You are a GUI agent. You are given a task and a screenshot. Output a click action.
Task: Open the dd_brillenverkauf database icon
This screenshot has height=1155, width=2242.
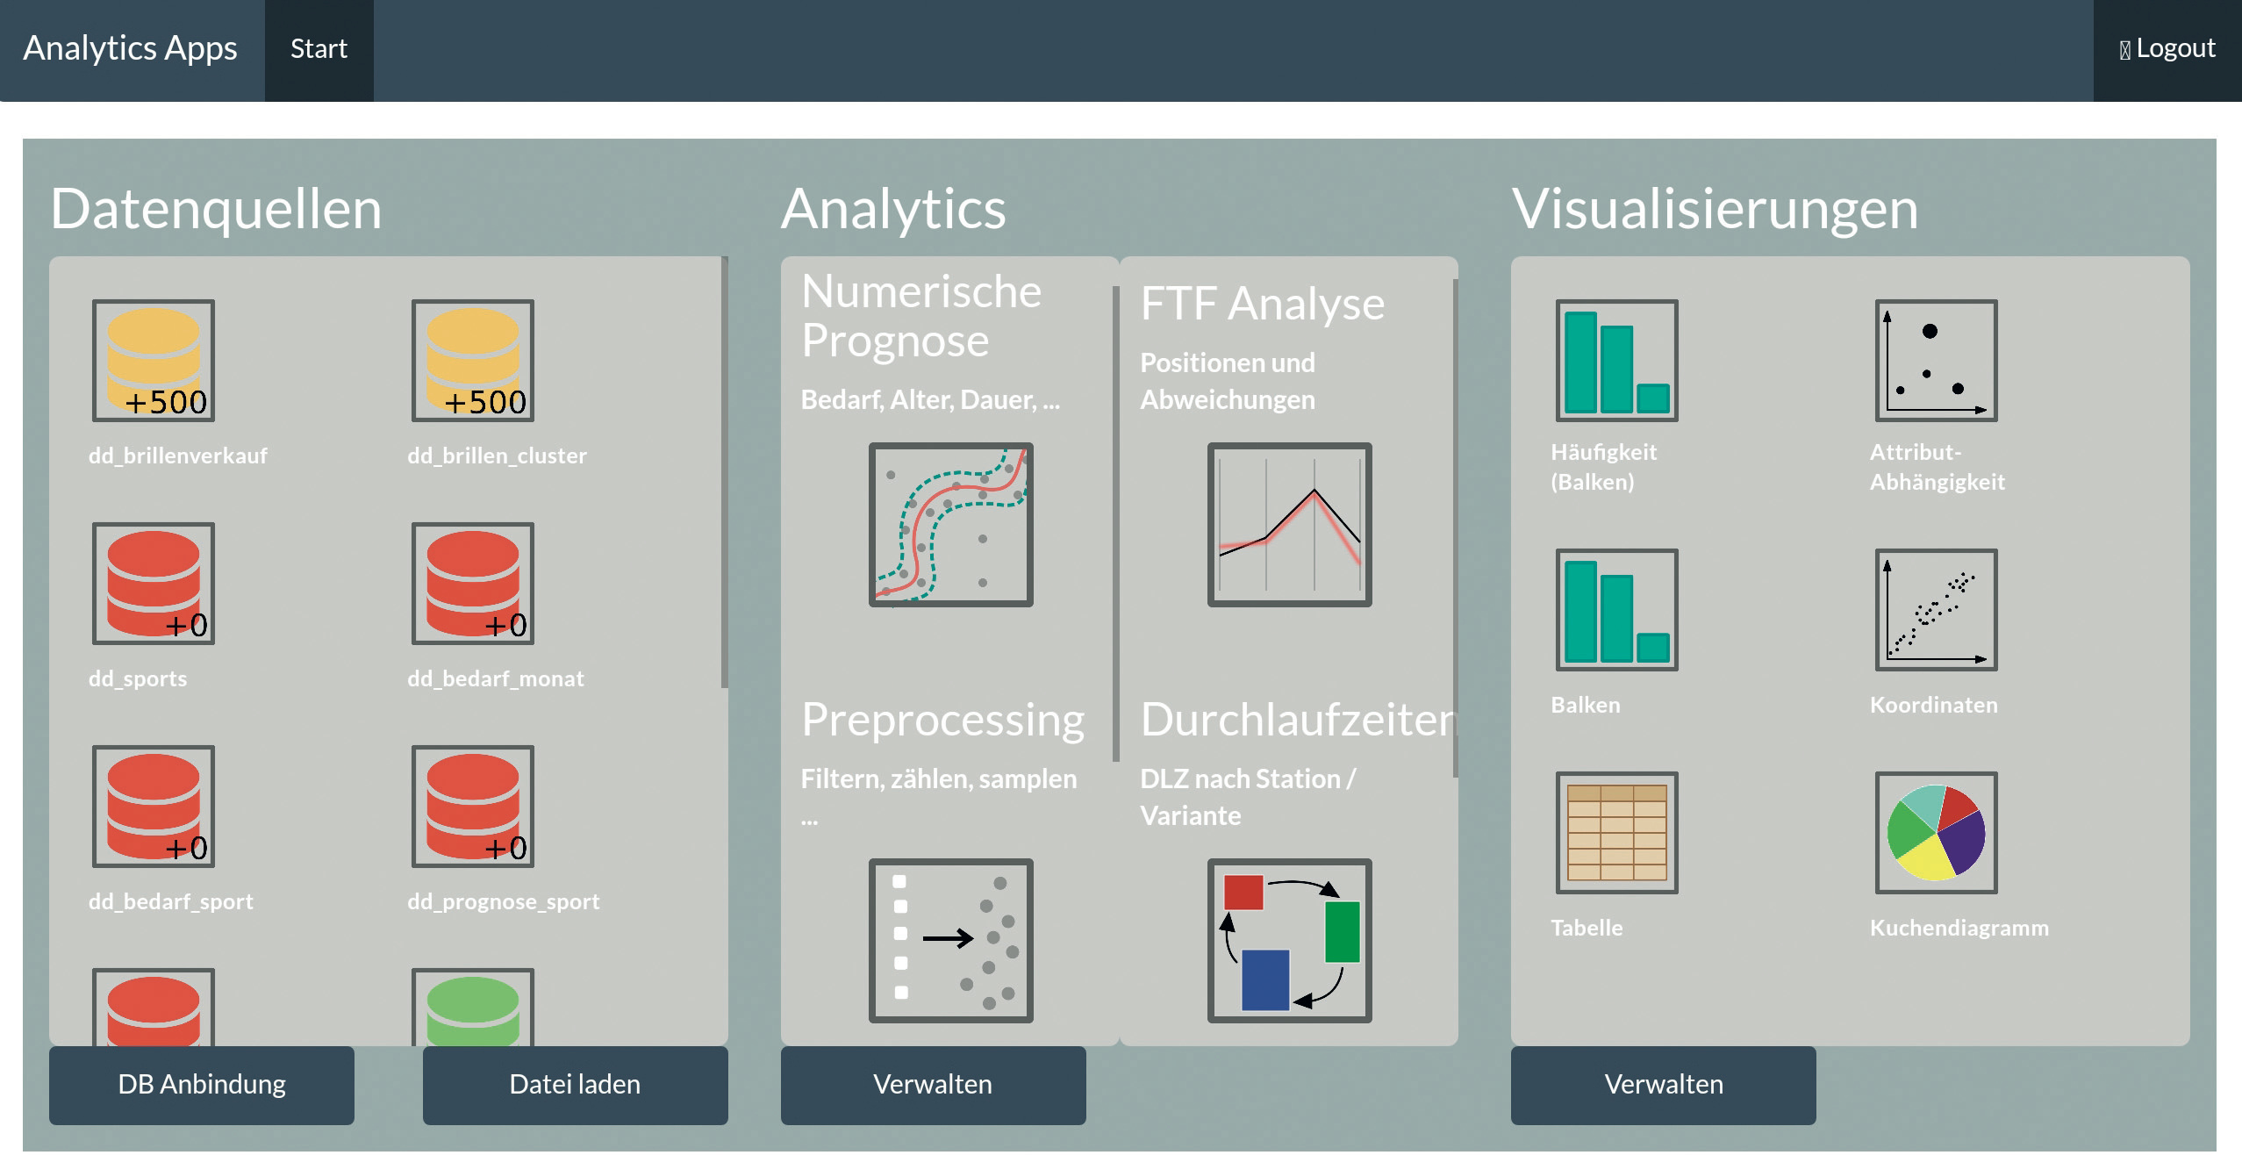(154, 361)
